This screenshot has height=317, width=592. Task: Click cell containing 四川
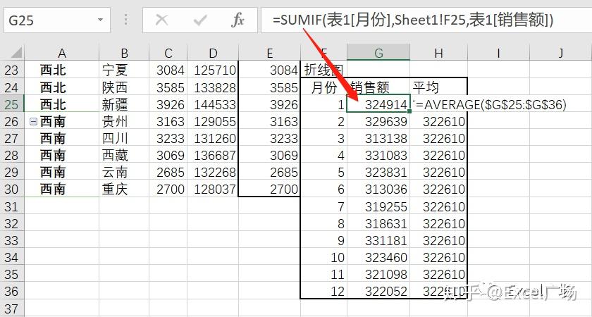(x=124, y=138)
